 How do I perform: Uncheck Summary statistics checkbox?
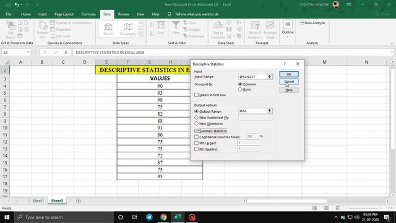[197, 131]
